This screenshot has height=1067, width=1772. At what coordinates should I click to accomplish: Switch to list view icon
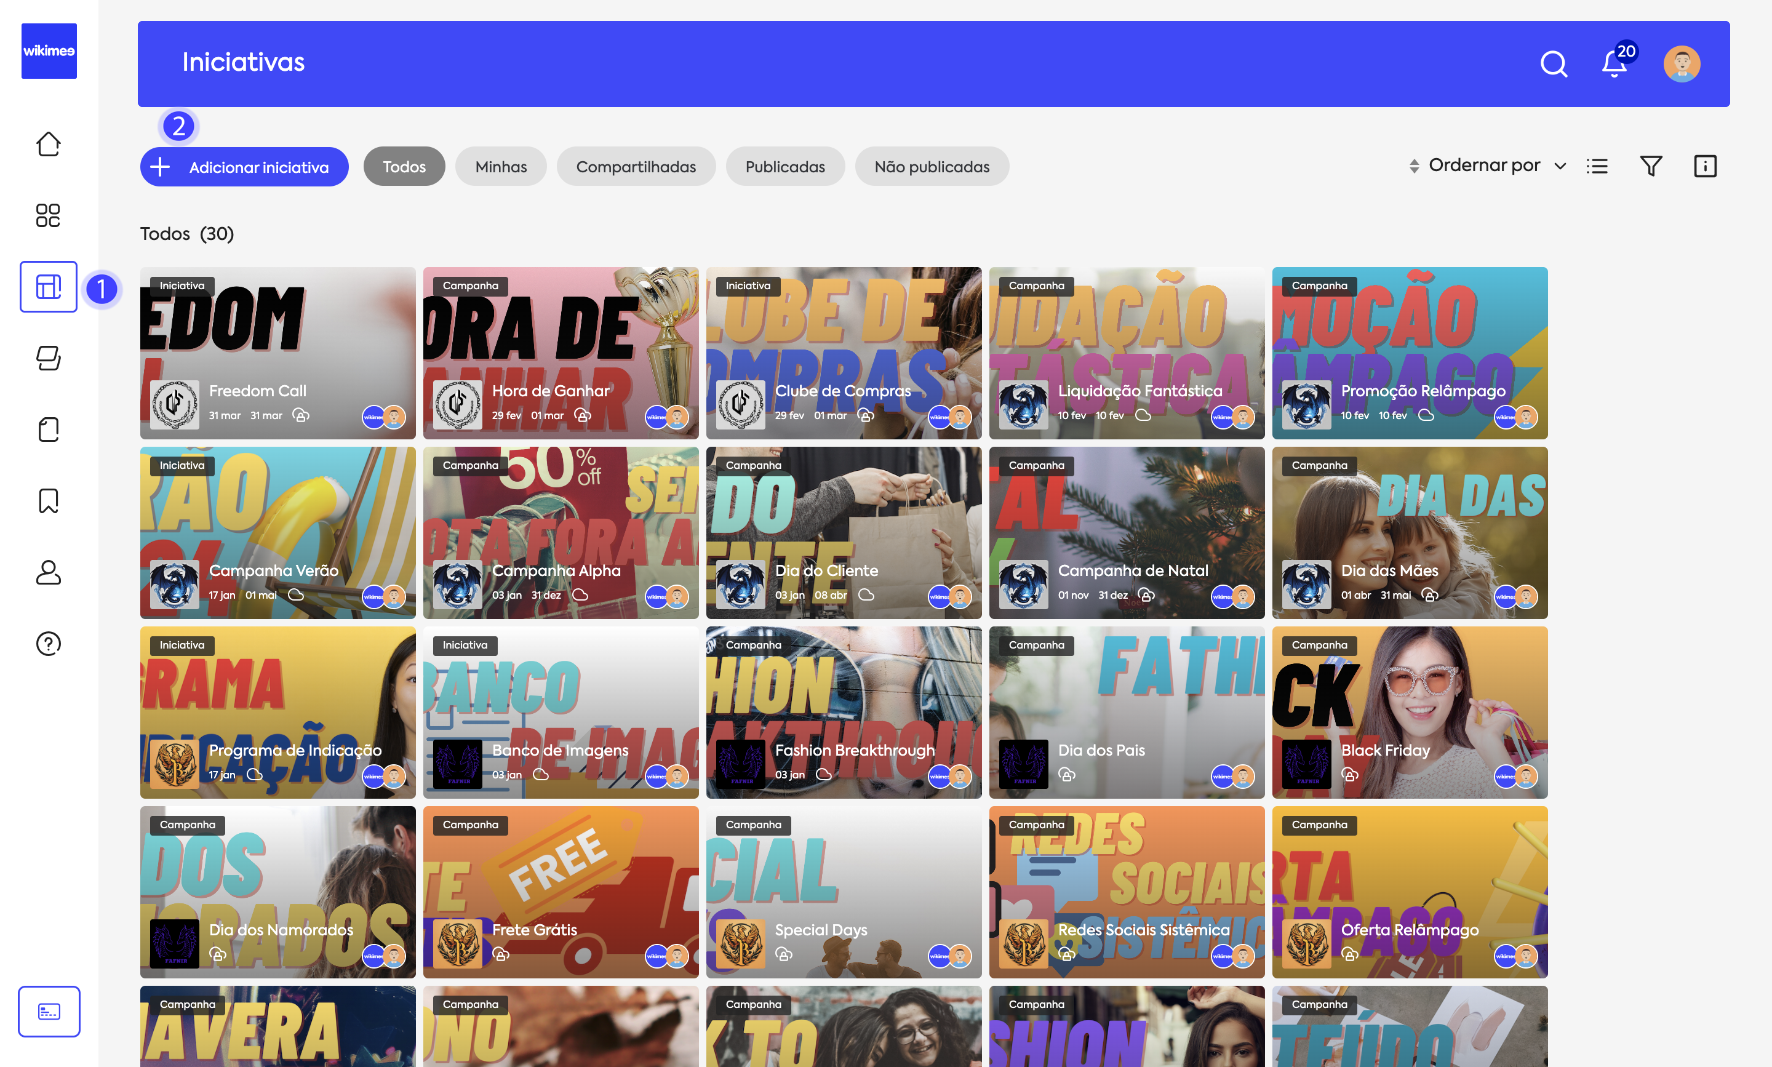[1597, 166]
